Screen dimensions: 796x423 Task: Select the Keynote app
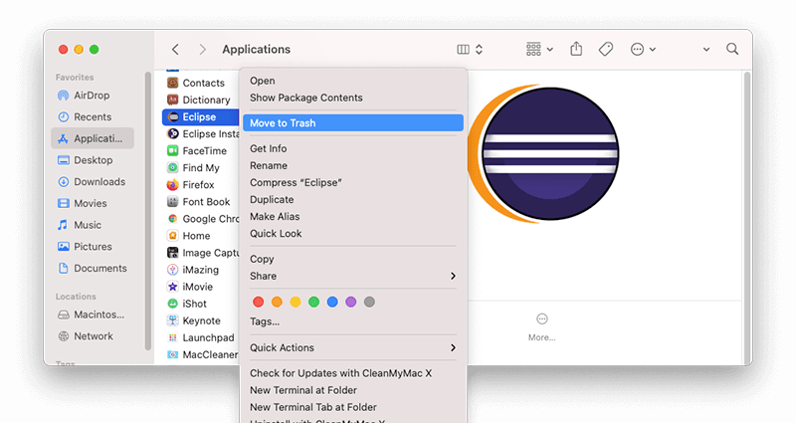pos(201,320)
